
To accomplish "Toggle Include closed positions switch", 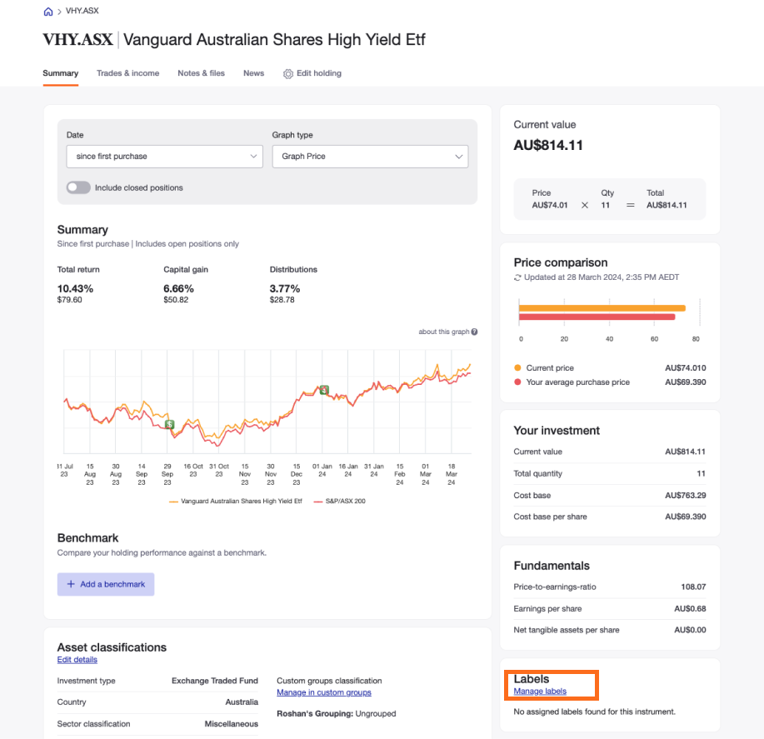I will (x=78, y=187).
